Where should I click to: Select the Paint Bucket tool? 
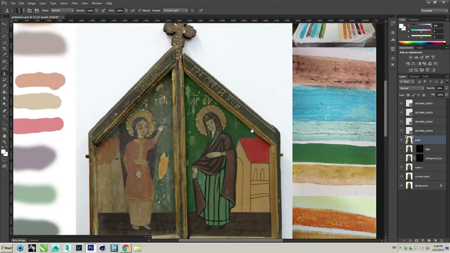coord(5,92)
